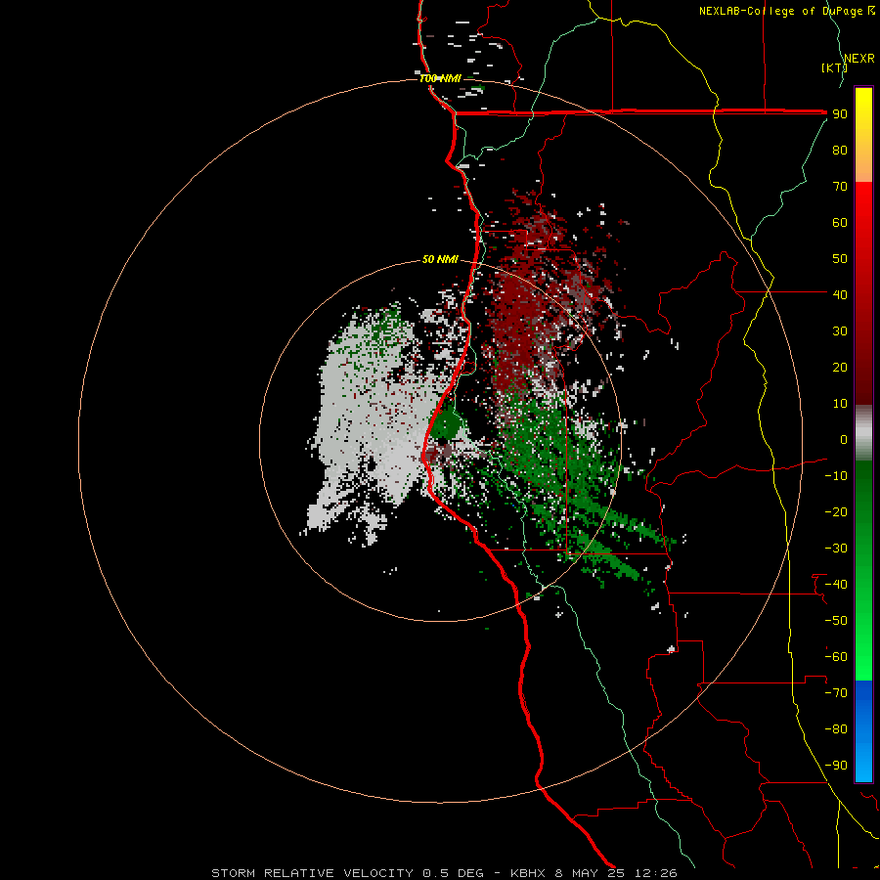
Task: Click the "STORM RELATIVE VELOCITY" product title
Action: [x=313, y=873]
